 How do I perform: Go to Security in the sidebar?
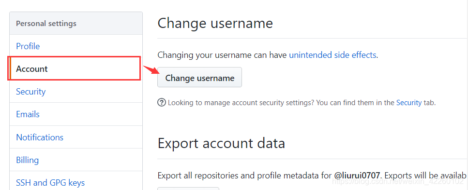(x=31, y=92)
